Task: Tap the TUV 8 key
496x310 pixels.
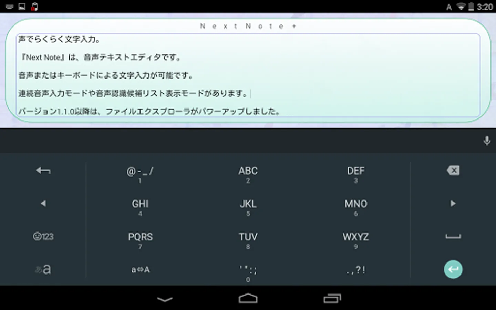Action: point(248,240)
